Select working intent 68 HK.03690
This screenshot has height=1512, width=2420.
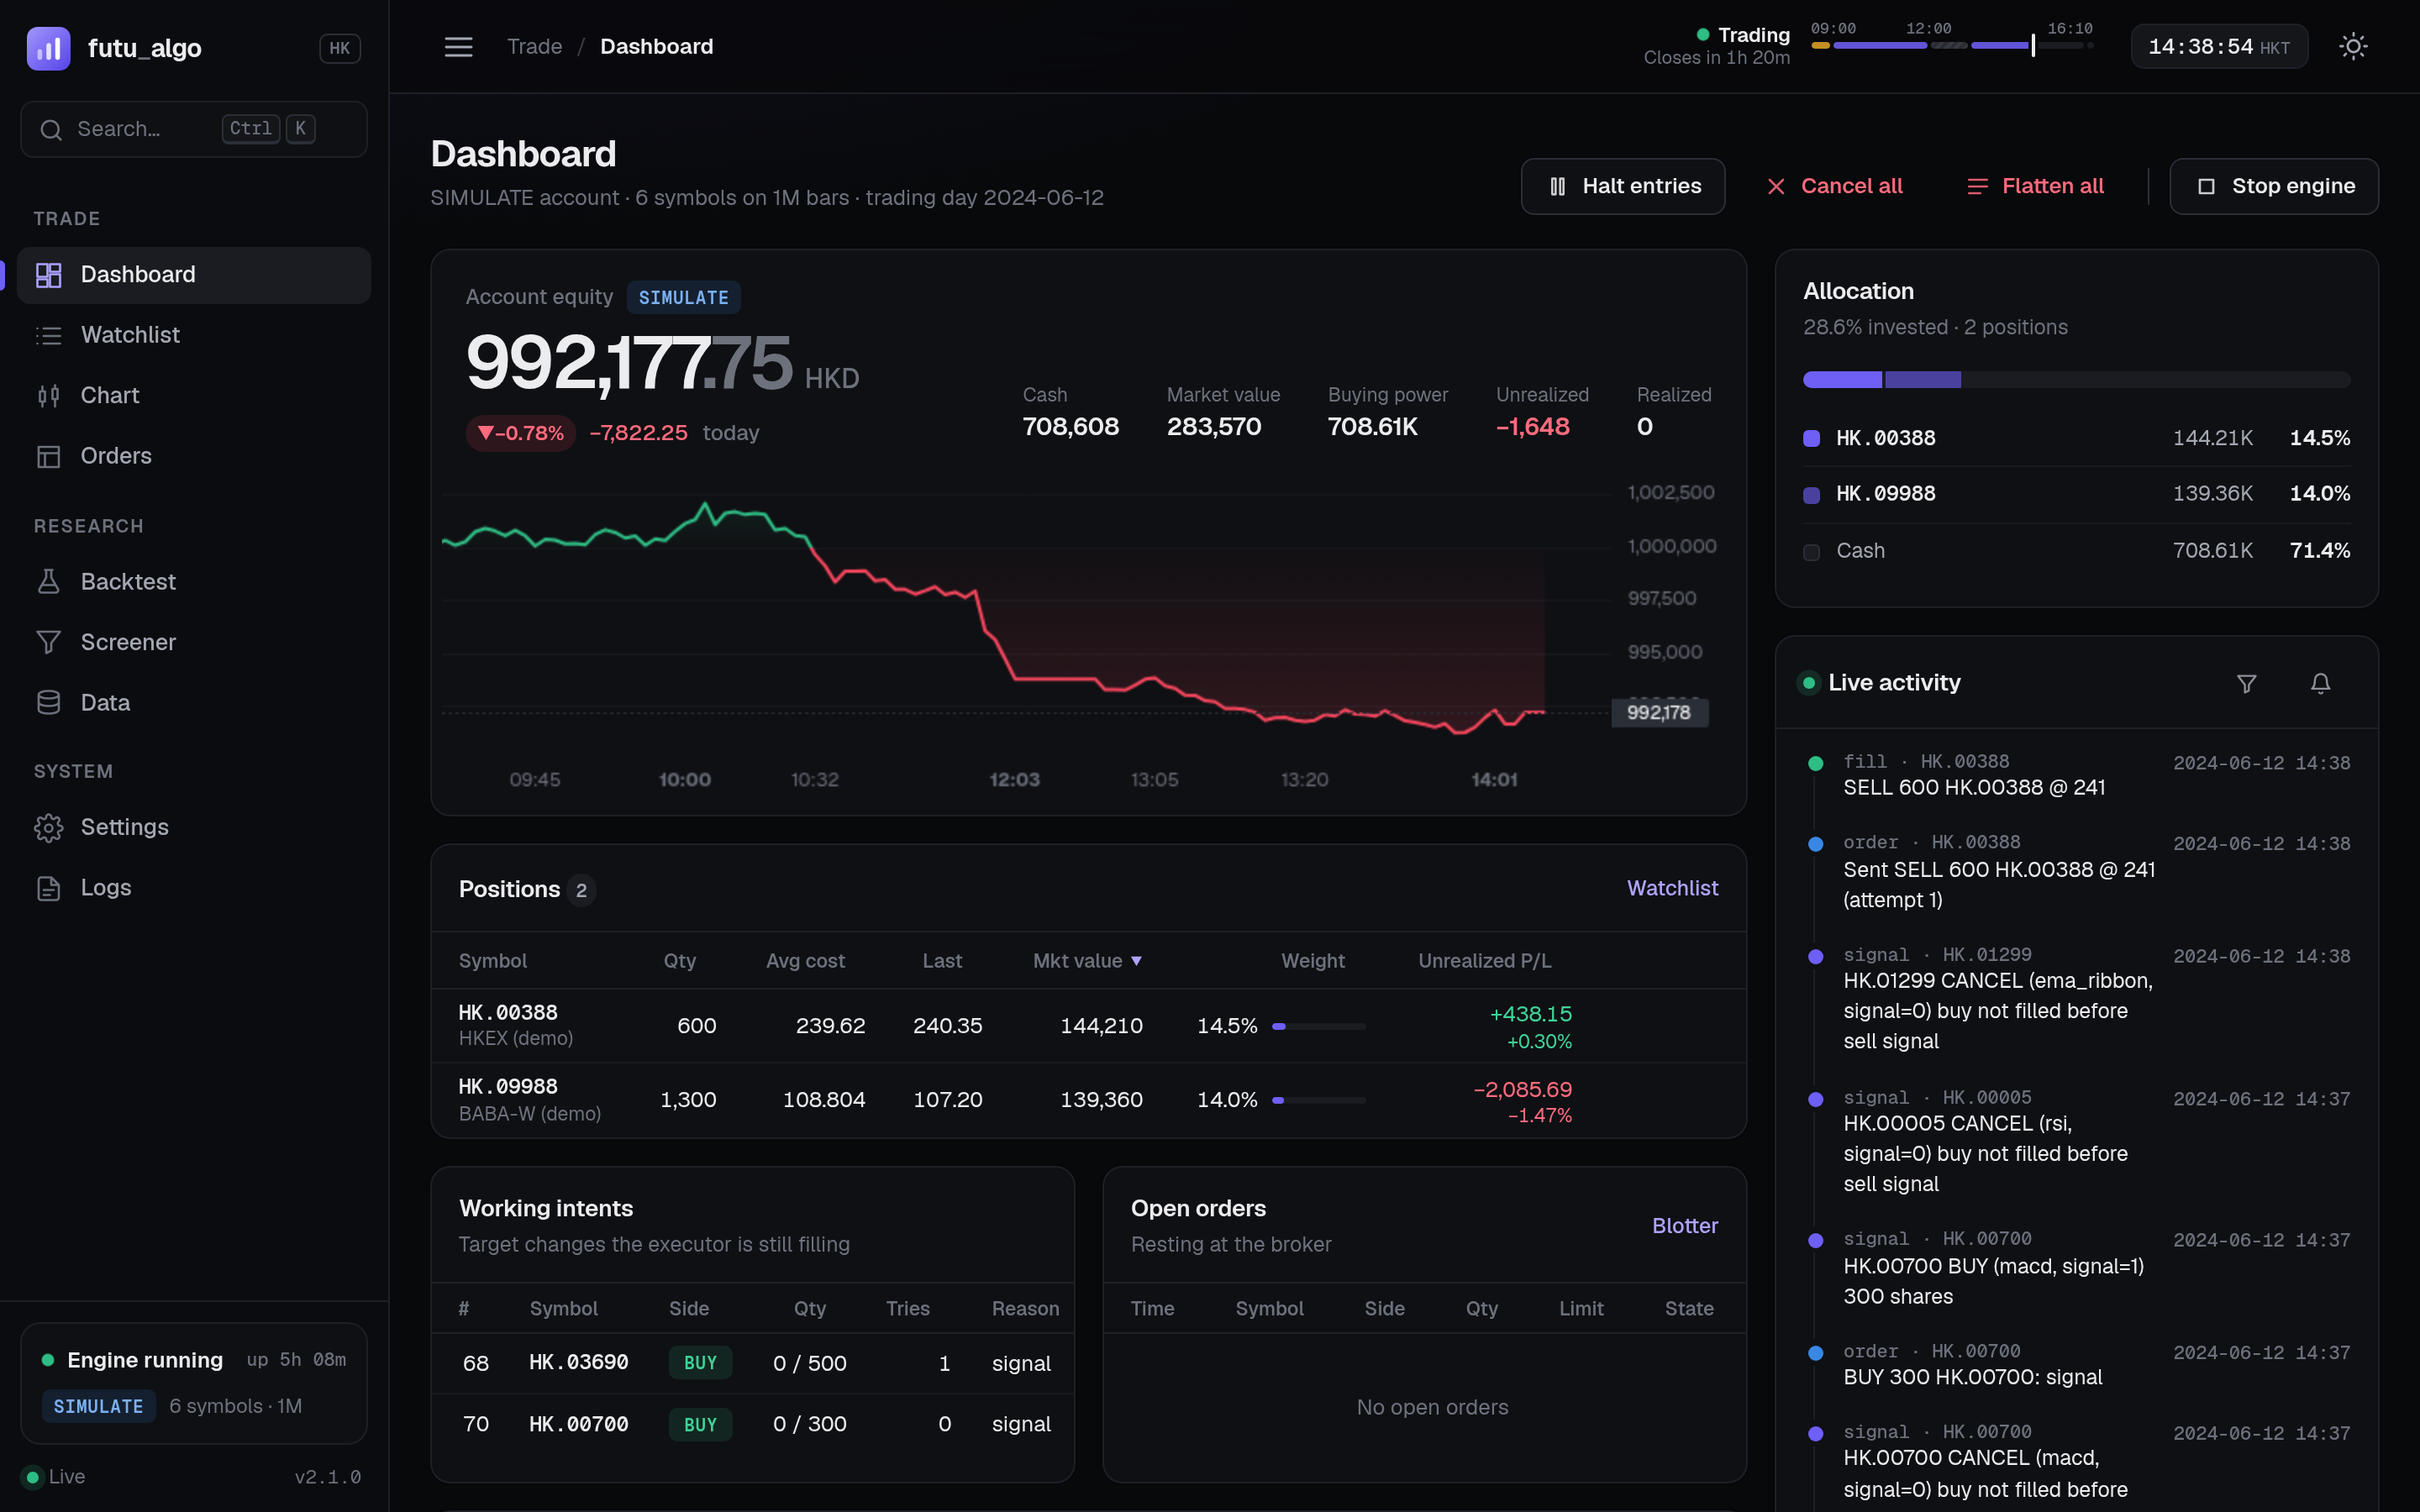[752, 1364]
